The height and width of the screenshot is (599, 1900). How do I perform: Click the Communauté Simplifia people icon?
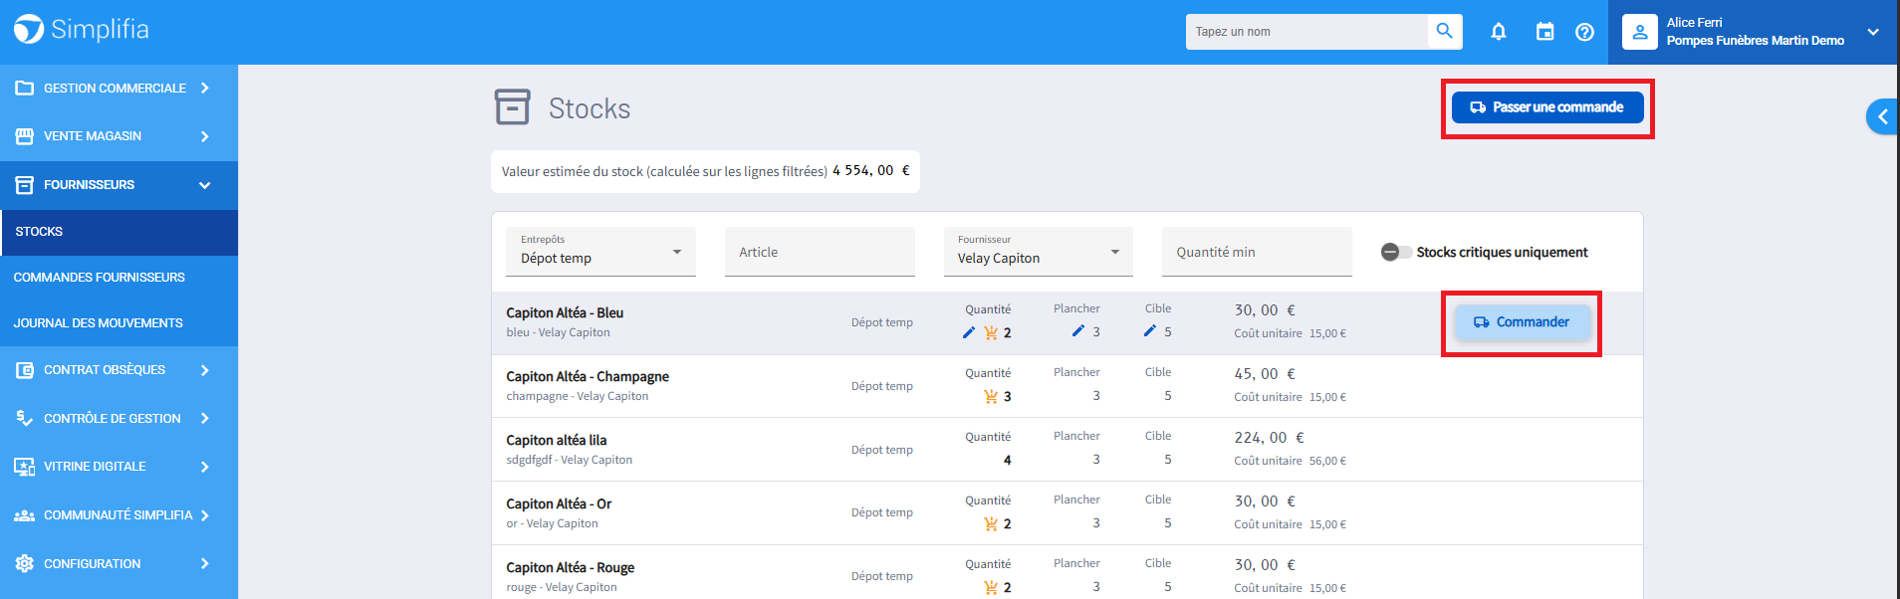tap(25, 515)
